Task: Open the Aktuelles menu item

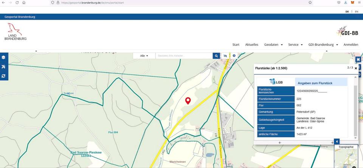Action: pos(251,45)
